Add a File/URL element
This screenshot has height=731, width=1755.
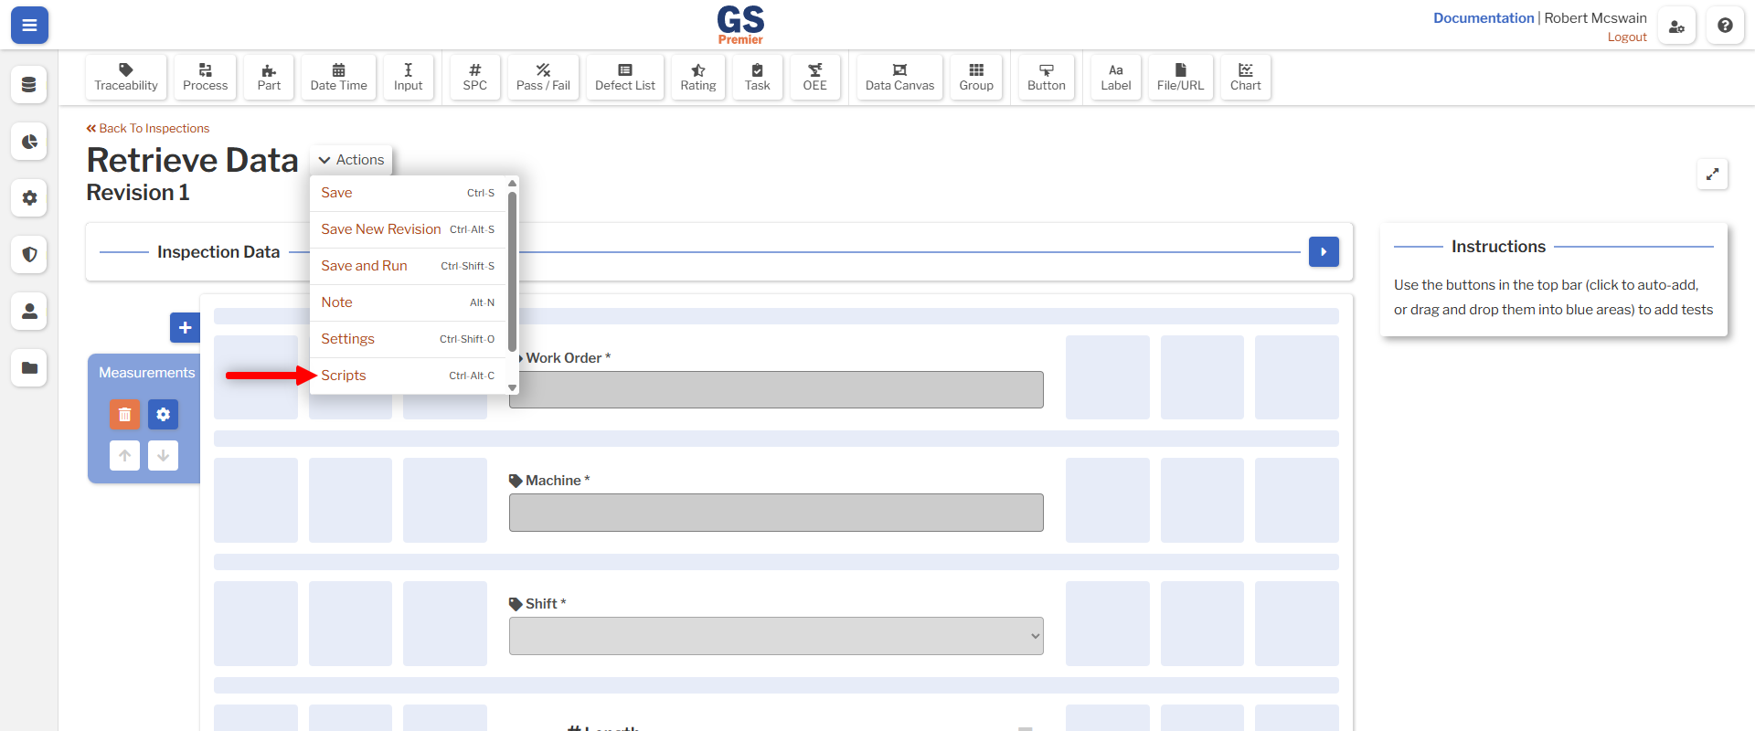(1180, 78)
